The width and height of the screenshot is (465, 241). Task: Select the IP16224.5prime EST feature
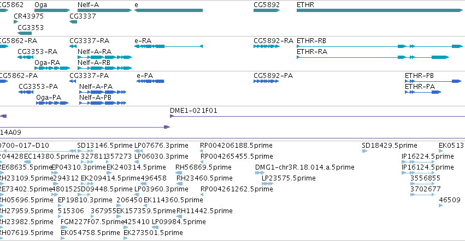pos(418,162)
